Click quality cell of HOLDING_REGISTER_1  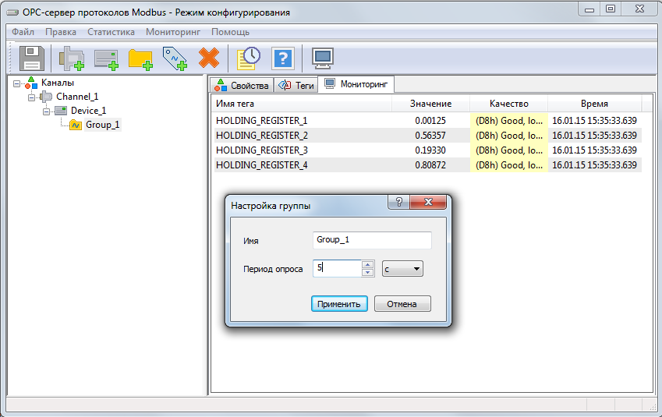[508, 121]
